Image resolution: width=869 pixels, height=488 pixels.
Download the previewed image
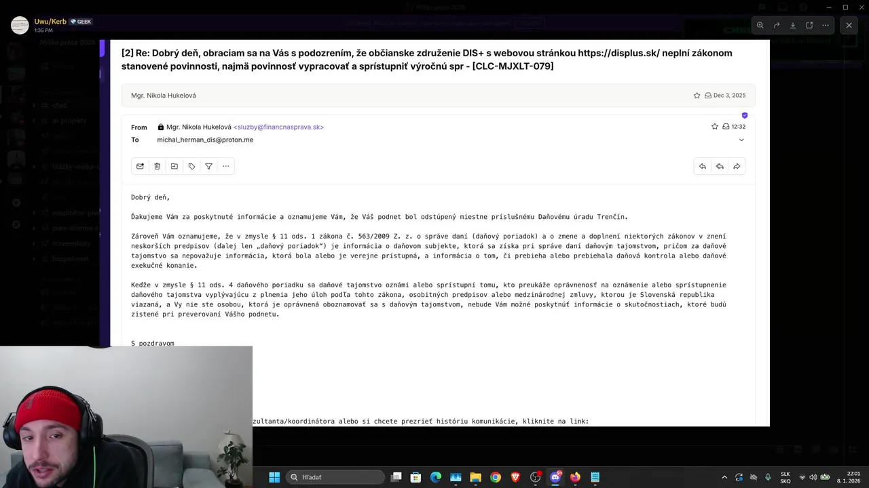pyautogui.click(x=793, y=25)
